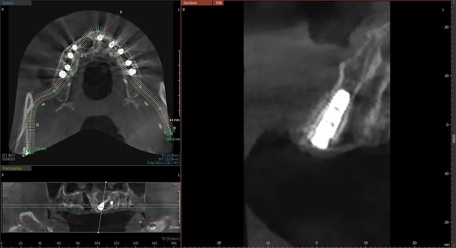
Task: Click ruler tick 41 under the Panorama
Action: tap(40, 243)
